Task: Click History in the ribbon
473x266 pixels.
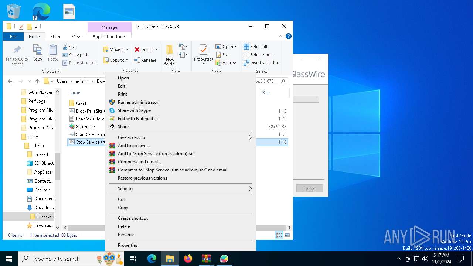Action: [x=226, y=63]
